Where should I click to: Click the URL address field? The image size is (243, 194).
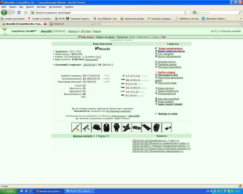click(x=108, y=13)
